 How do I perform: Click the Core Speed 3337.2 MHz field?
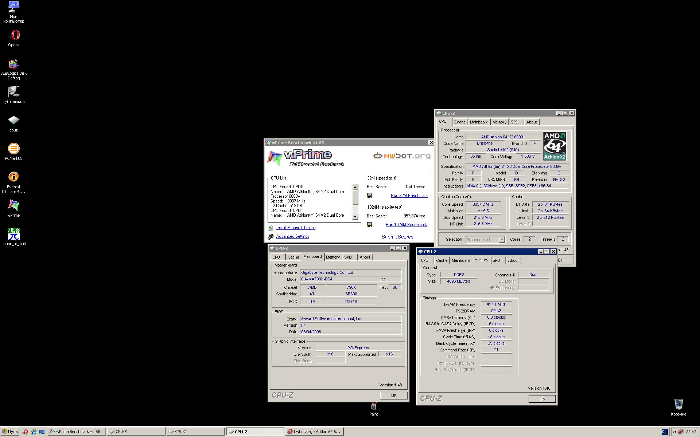pos(483,204)
